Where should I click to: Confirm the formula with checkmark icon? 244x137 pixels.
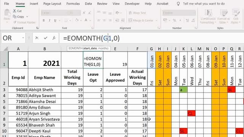(45, 38)
